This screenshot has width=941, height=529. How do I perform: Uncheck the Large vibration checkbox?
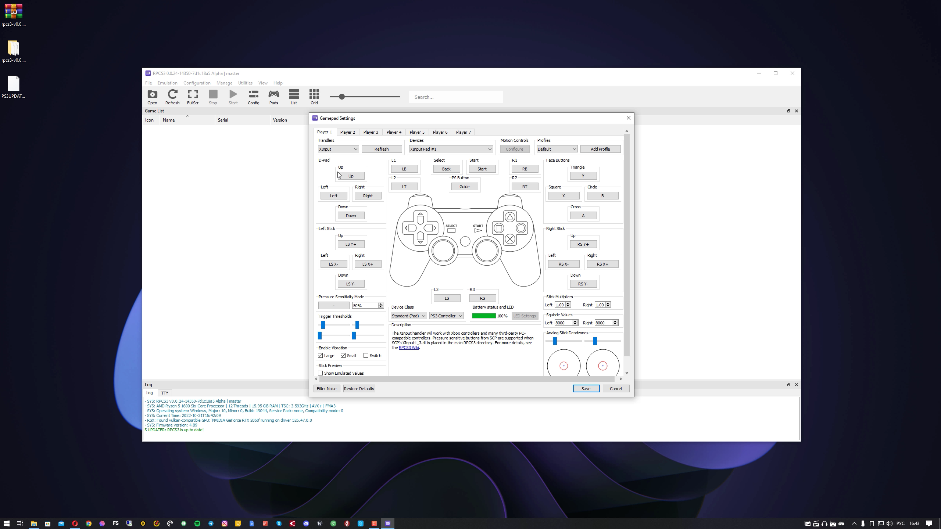(321, 356)
